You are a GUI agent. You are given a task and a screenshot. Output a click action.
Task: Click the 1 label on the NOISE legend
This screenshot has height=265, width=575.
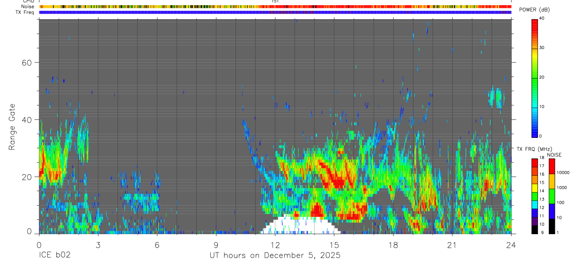coord(558,232)
